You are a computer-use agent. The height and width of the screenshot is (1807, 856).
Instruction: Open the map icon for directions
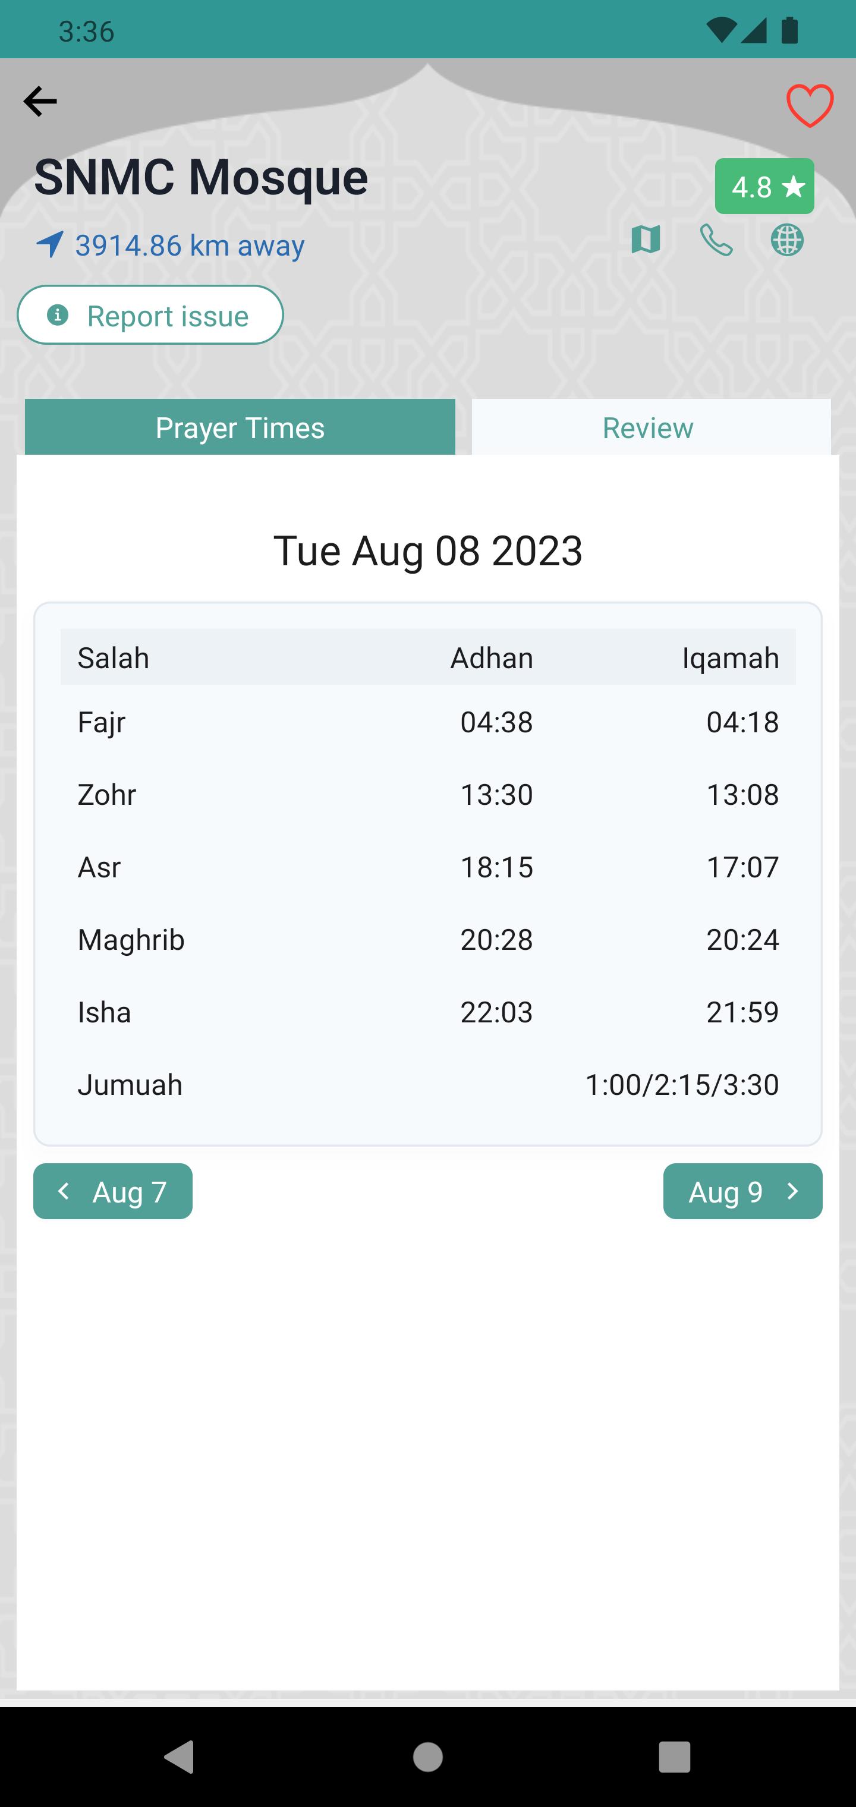(646, 240)
